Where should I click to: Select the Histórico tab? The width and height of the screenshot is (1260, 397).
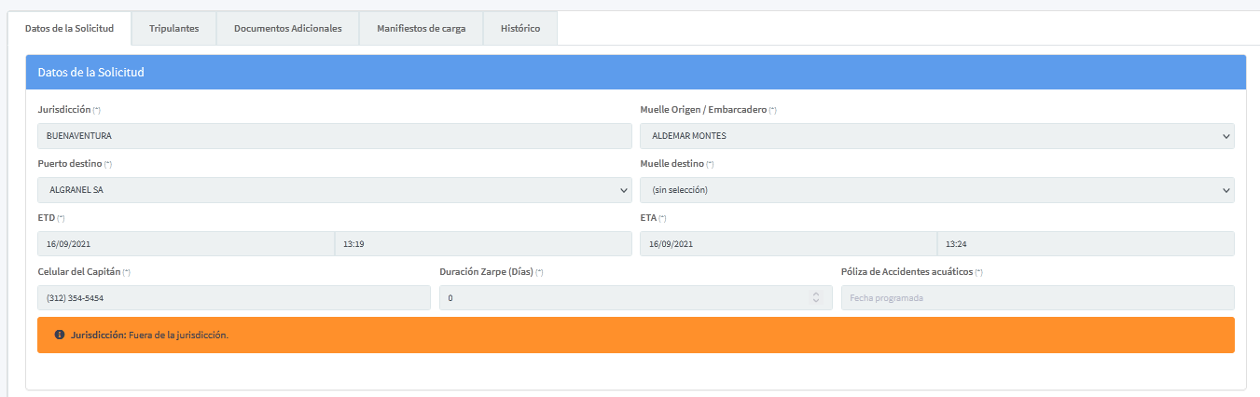(519, 28)
